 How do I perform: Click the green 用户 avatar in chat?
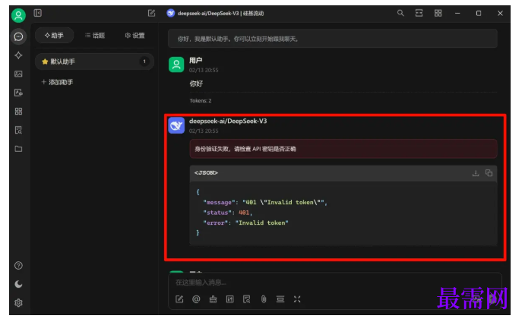[x=176, y=65]
